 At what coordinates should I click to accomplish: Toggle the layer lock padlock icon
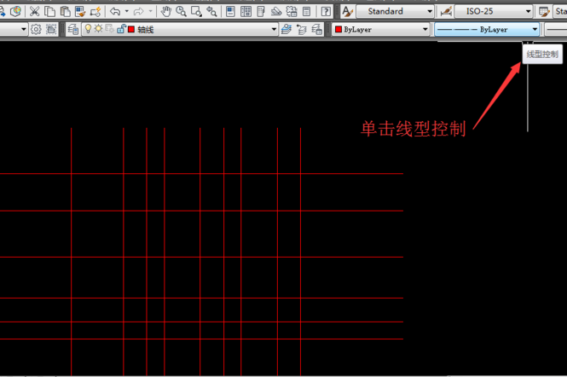coord(120,29)
